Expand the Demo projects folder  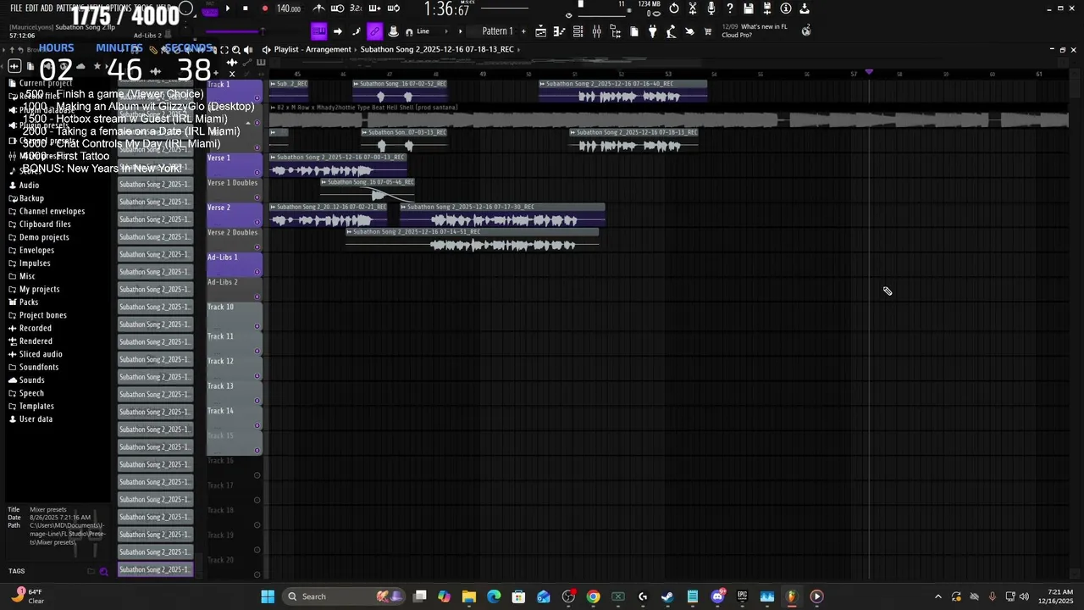tap(44, 237)
